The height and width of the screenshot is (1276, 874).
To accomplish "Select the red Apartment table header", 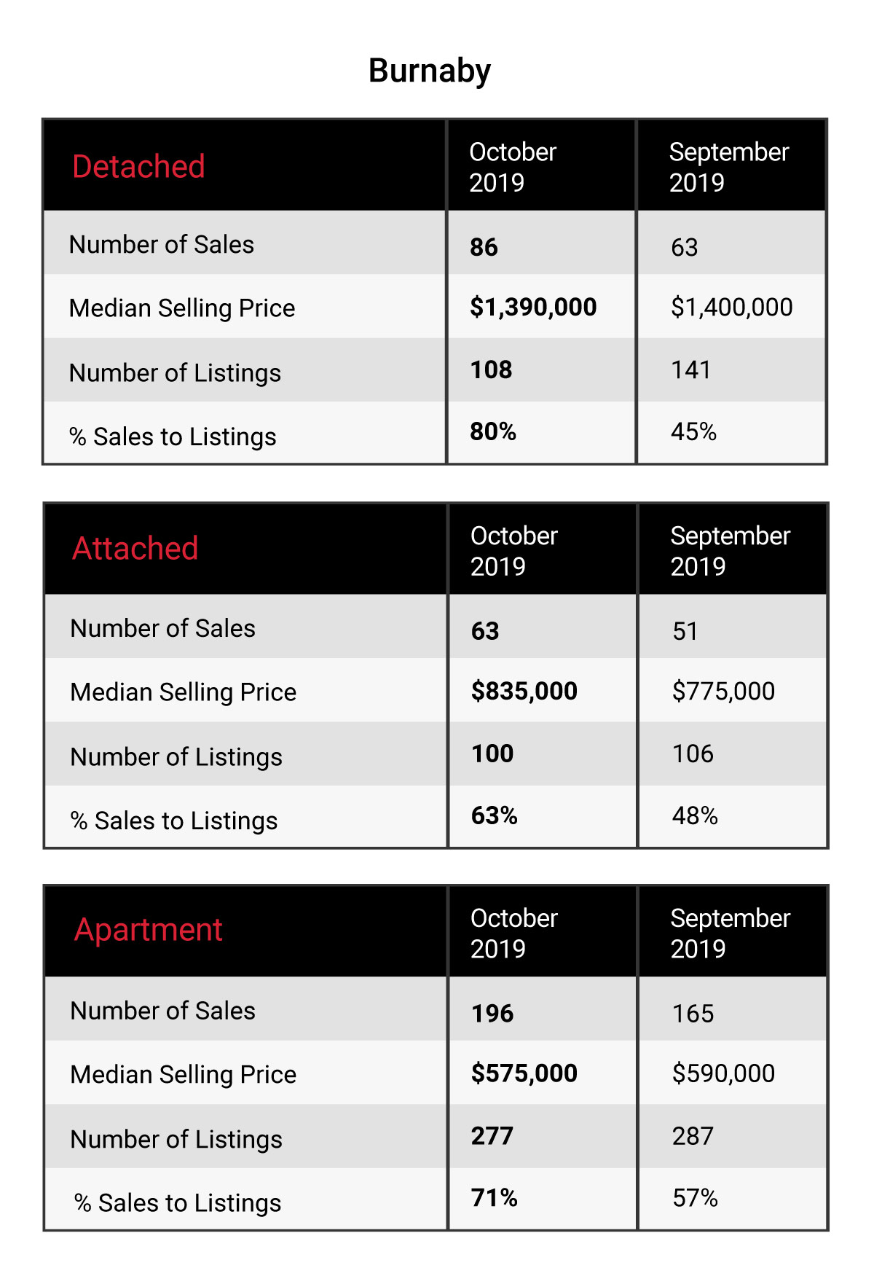I will [x=149, y=931].
